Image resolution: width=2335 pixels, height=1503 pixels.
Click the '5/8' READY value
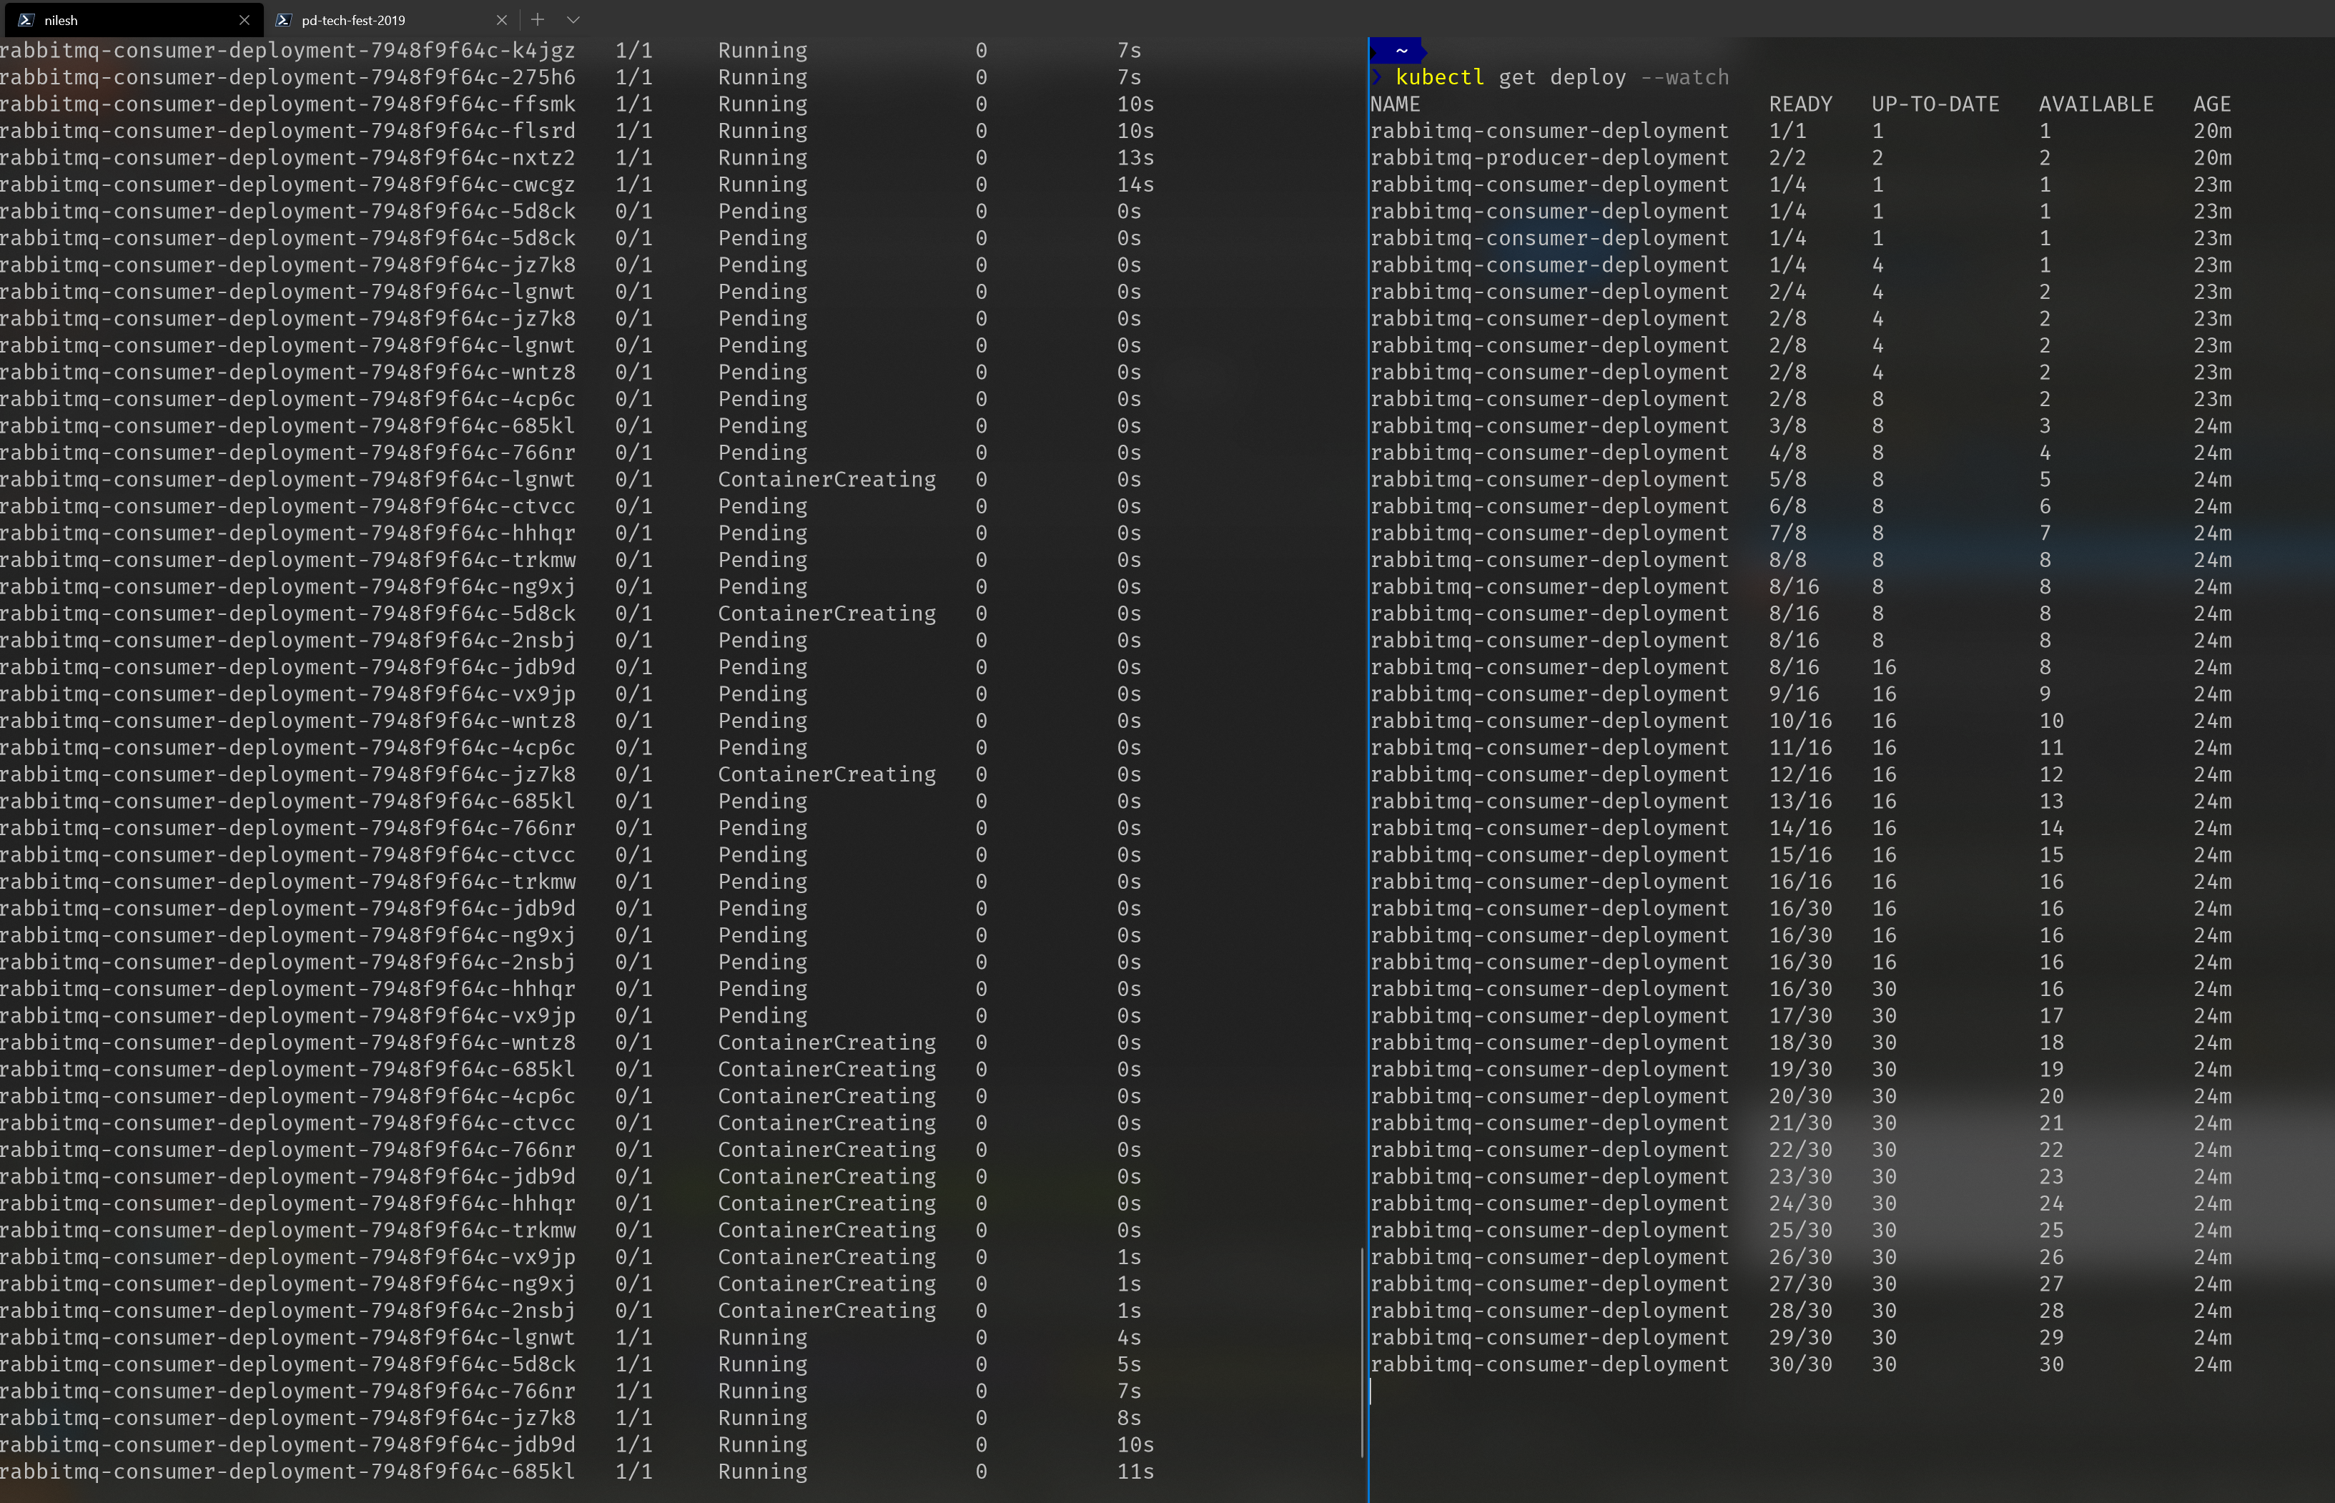pyautogui.click(x=1787, y=479)
